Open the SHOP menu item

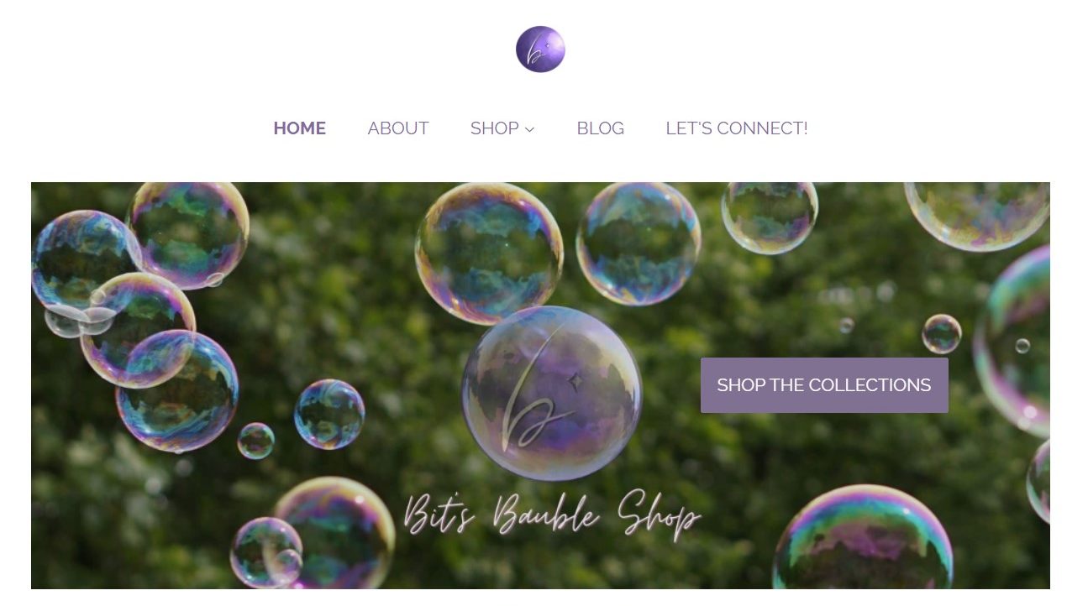click(495, 128)
